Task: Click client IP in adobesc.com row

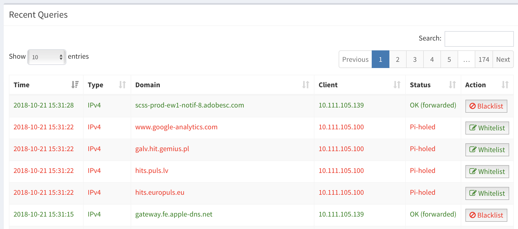Action: coord(341,105)
